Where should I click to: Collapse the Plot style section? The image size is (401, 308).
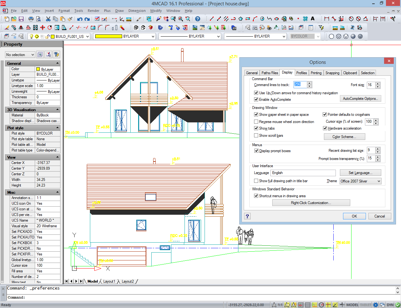pyautogui.click(x=57, y=128)
